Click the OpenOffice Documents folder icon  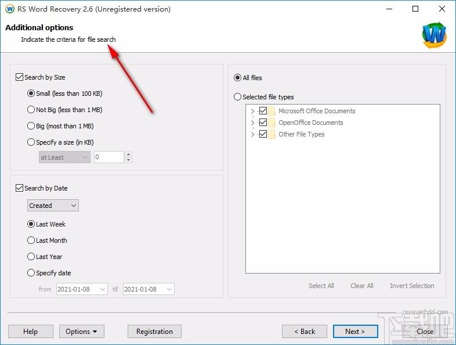[272, 123]
